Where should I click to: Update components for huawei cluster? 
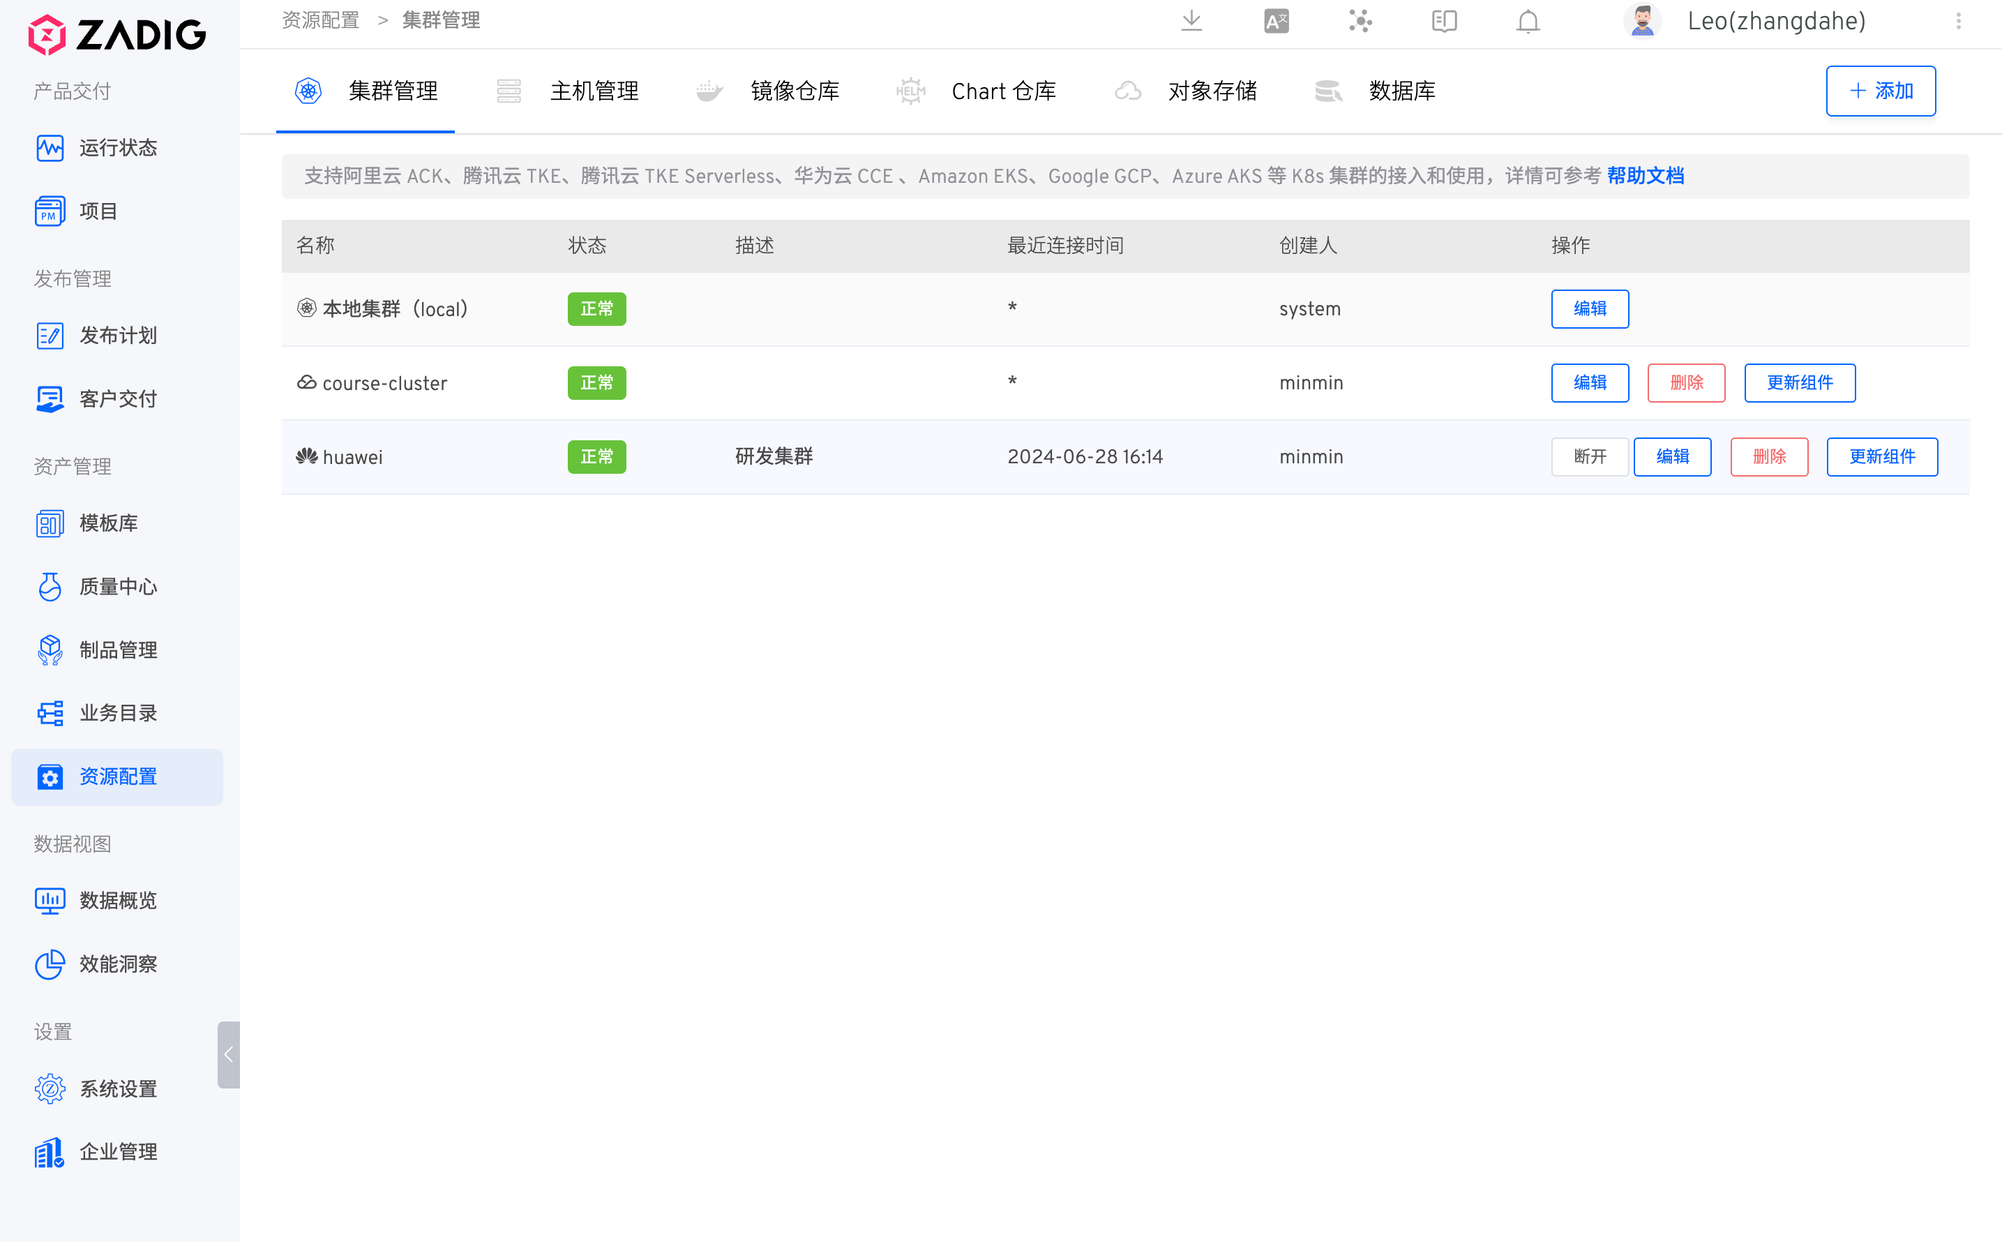pyautogui.click(x=1882, y=457)
